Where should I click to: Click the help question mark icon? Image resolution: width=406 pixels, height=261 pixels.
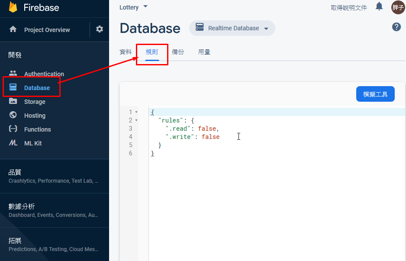coord(396,27)
